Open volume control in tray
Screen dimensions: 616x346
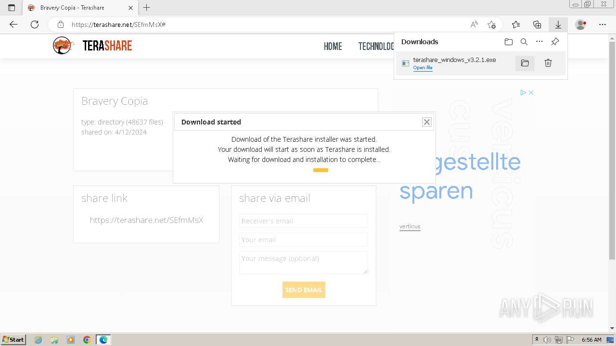pos(547,340)
